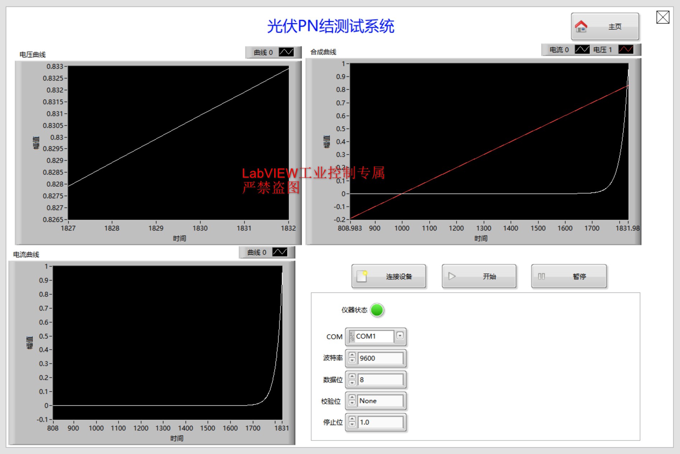Click the device icon on the 连接设备 button
This screenshot has width=680, height=454.
point(362,276)
